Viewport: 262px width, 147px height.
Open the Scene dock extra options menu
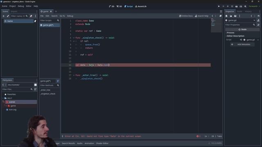click(36, 16)
